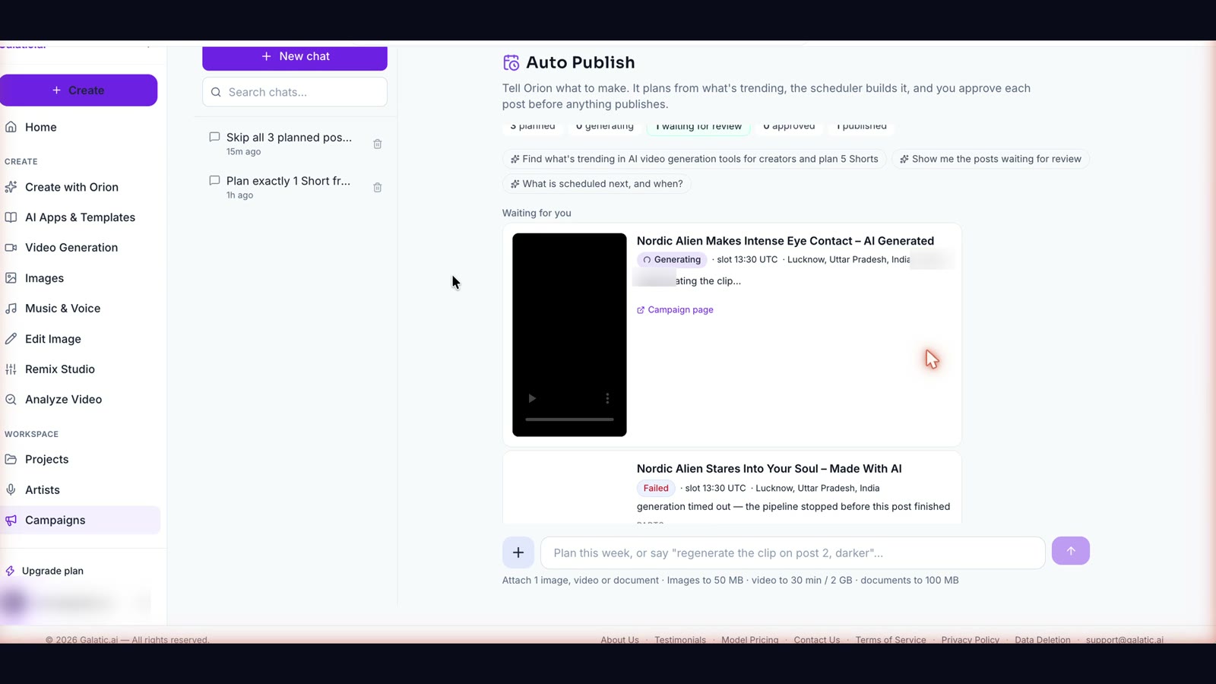
Task: Focus the 'Plan this week' message field
Action: [793, 553]
